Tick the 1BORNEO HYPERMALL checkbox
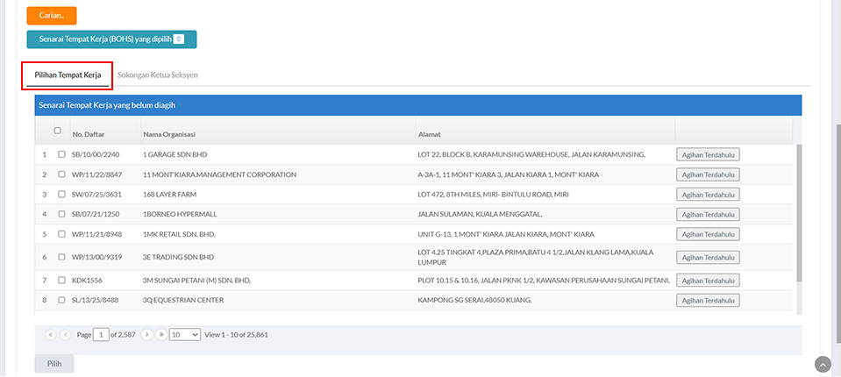841x377 pixels. [61, 214]
